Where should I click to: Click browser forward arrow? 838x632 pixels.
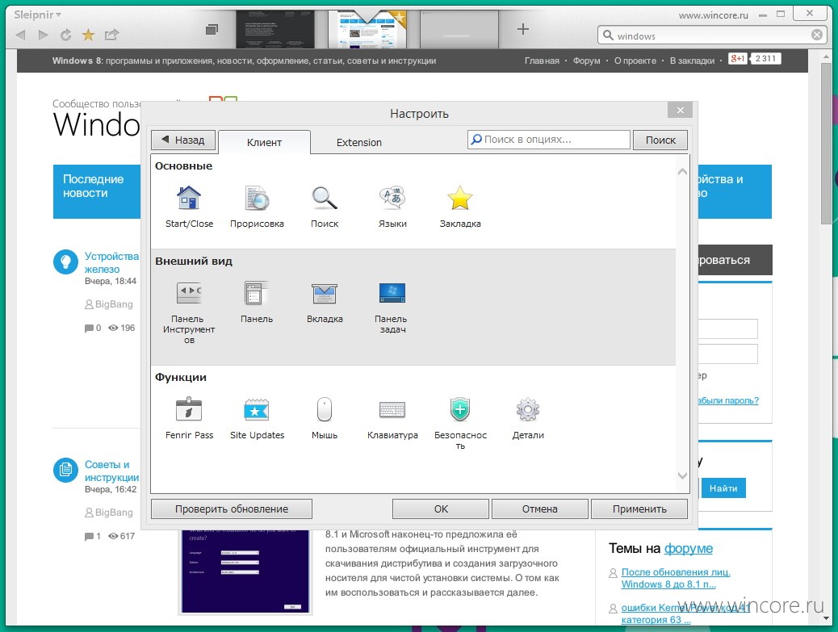(x=44, y=36)
